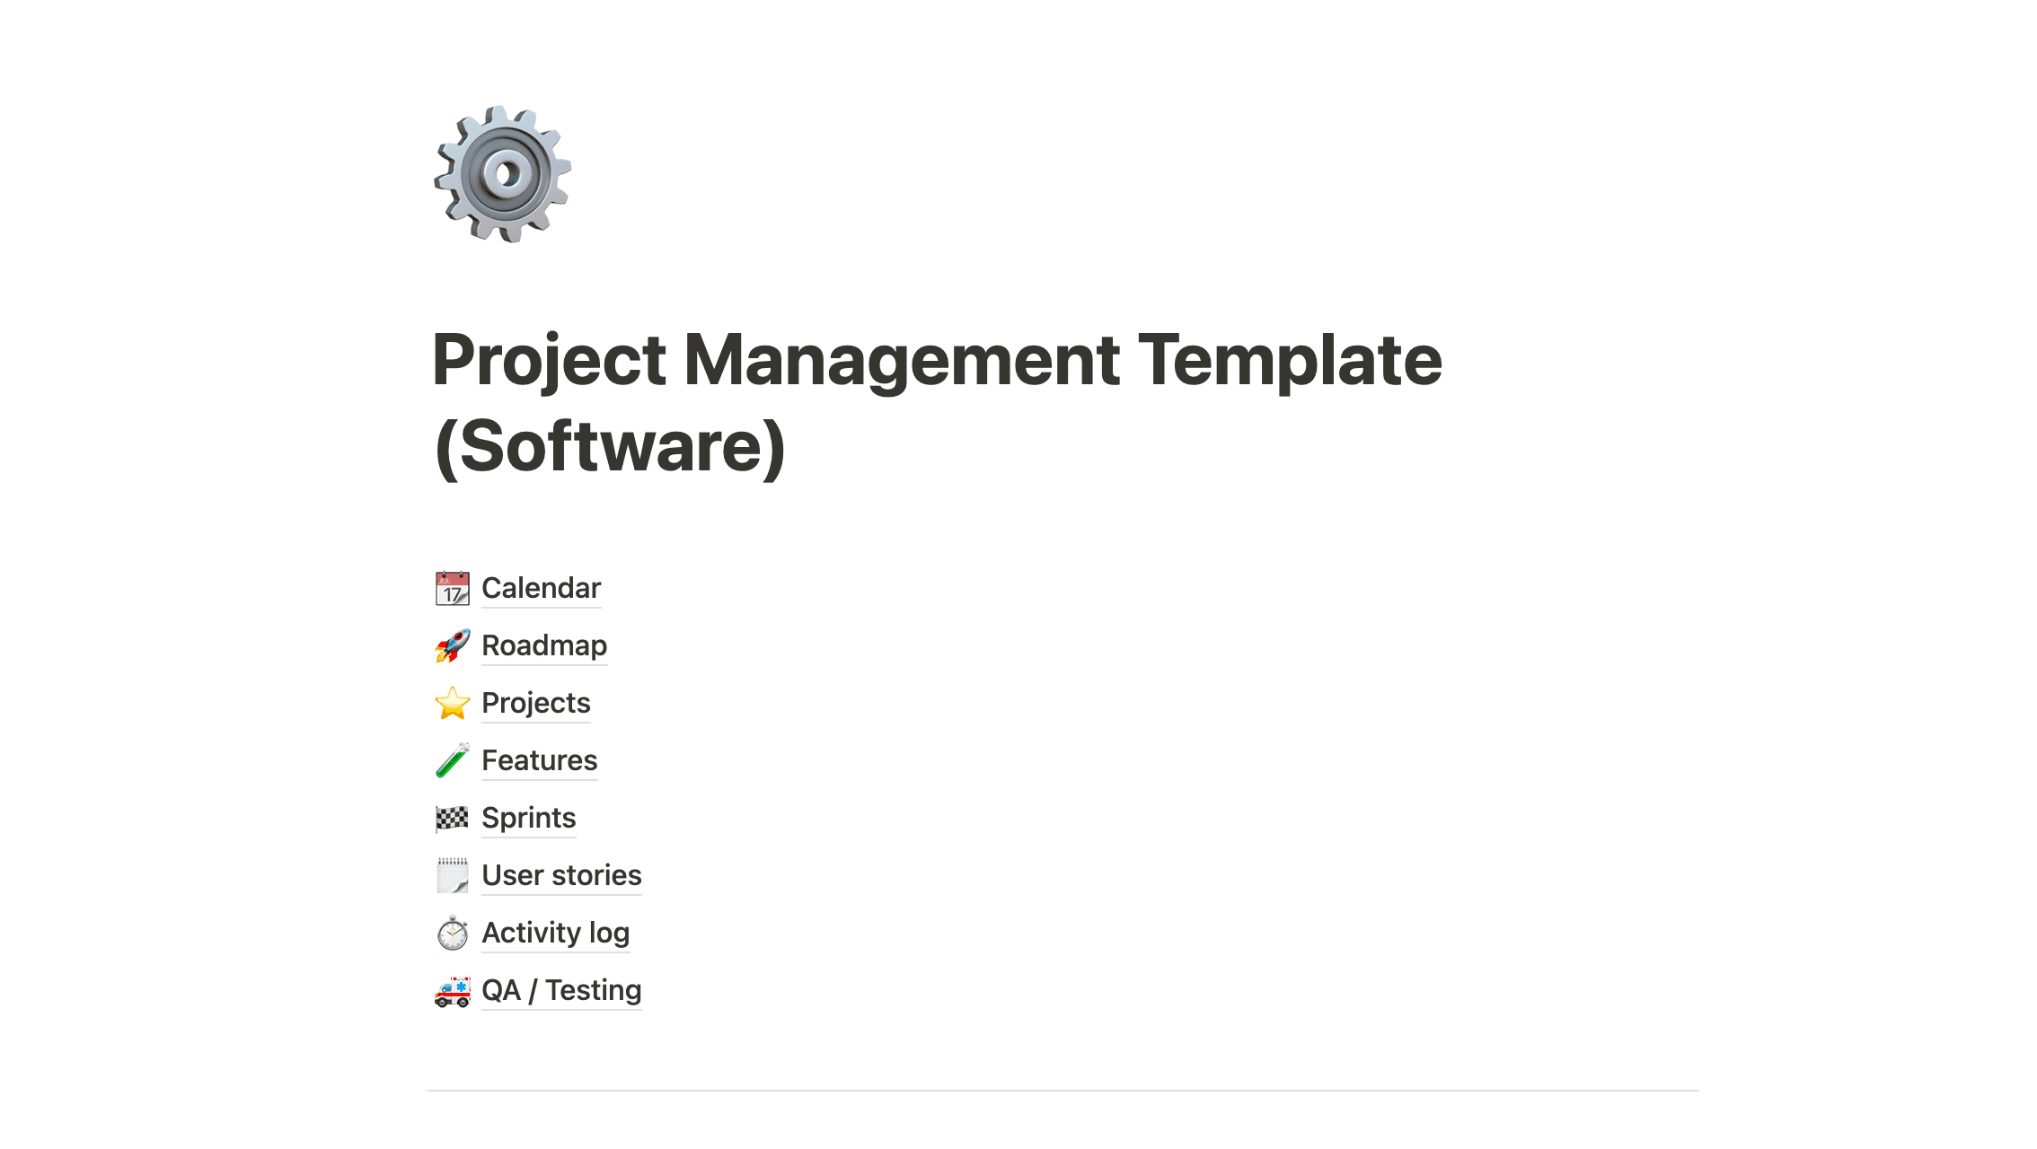Click the Project Management Template title
The height and width of the screenshot is (1149, 2037).
pos(937,361)
